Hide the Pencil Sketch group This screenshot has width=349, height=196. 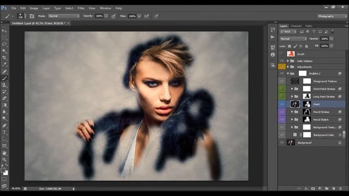(x=282, y=119)
